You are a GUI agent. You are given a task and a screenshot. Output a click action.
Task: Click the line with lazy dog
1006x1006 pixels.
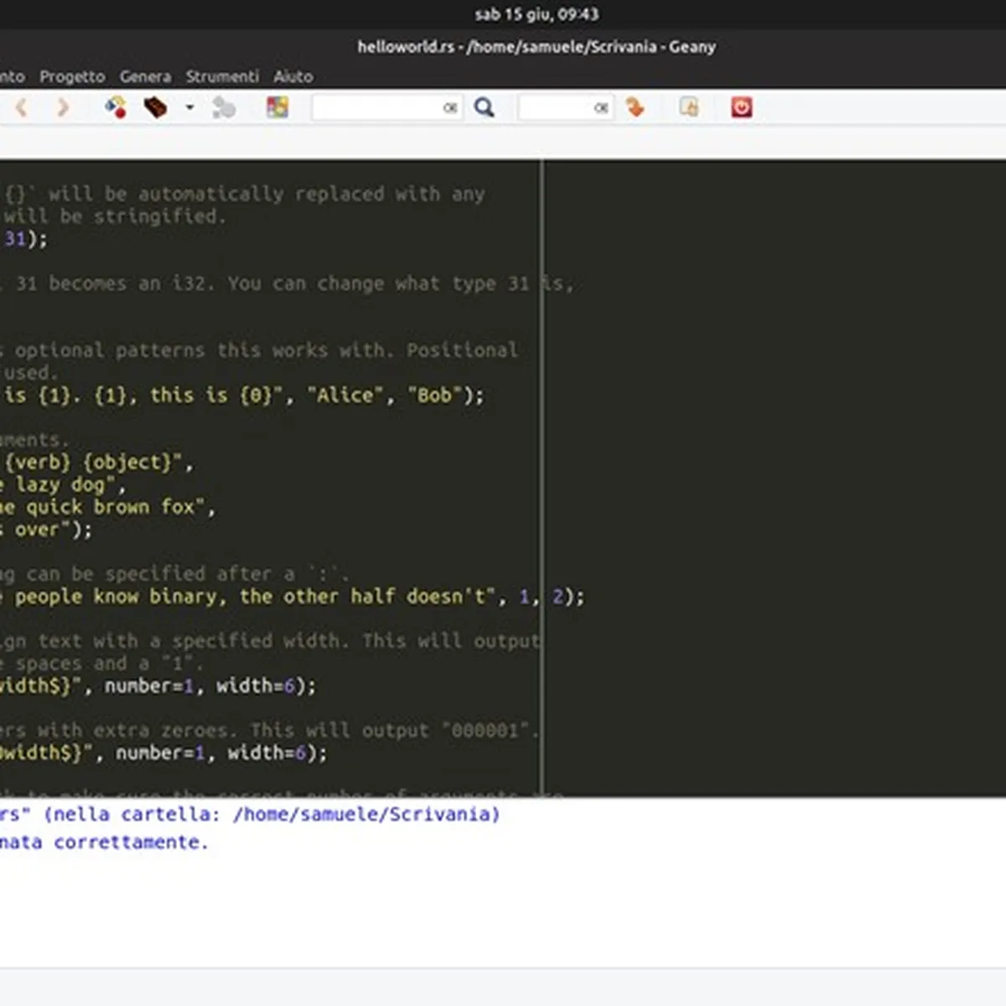63,485
